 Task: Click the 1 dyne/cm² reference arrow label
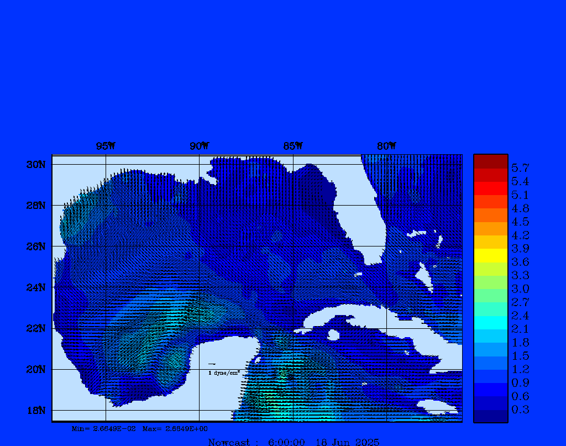(x=224, y=373)
